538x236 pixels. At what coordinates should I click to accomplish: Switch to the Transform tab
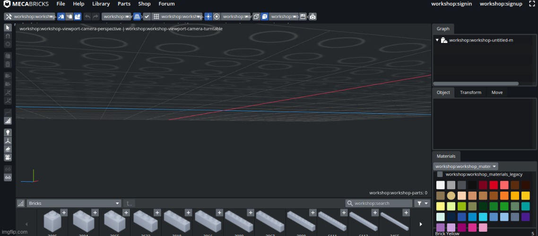pyautogui.click(x=470, y=93)
